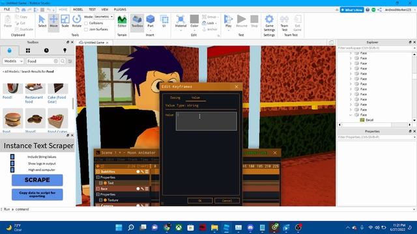Clear the Food search text
Viewport: 417px width, 234px height.
[x=56, y=61]
